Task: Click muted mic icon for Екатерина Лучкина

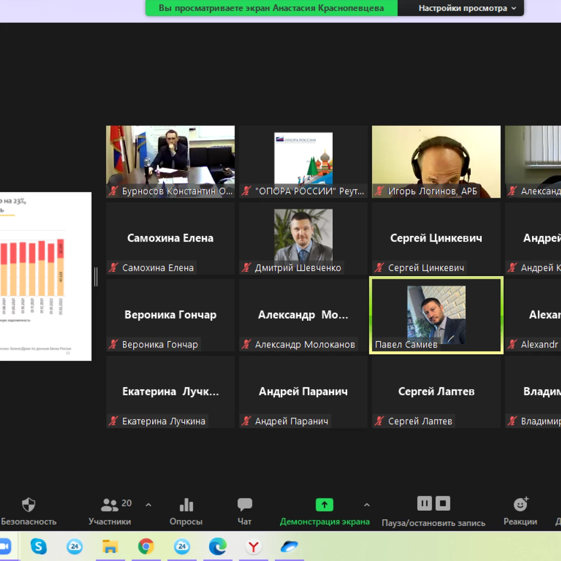Action: [x=114, y=421]
